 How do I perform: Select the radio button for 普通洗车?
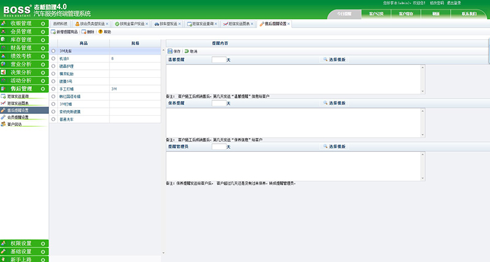click(x=54, y=119)
